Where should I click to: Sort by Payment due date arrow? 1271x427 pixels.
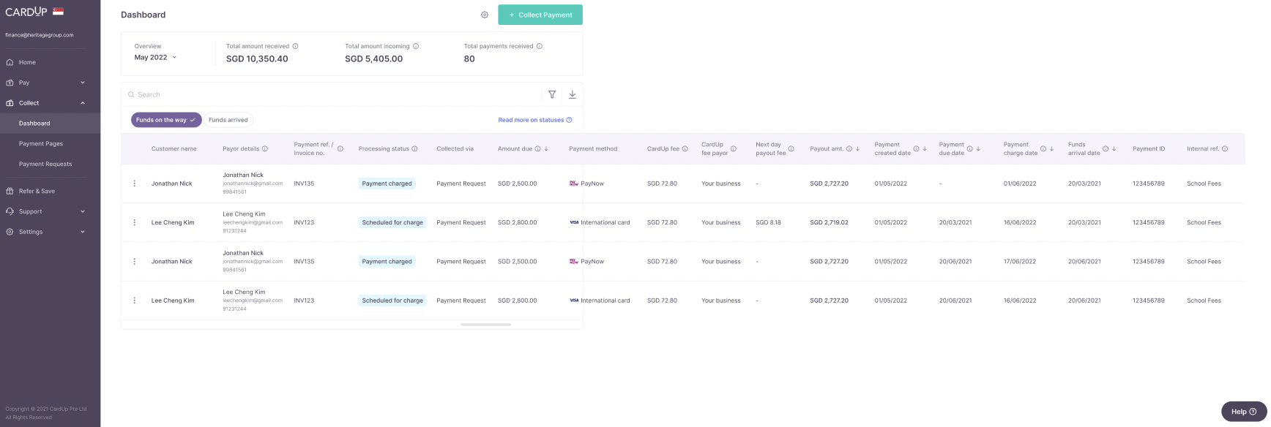(979, 148)
